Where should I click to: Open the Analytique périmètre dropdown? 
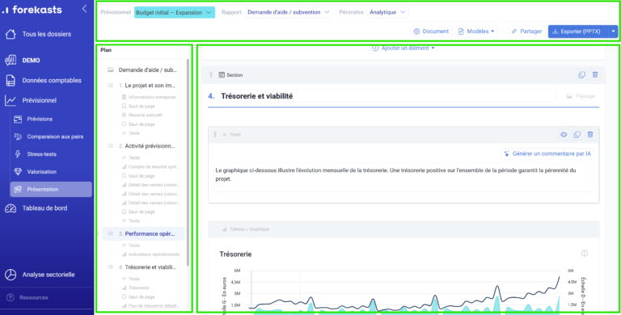tap(387, 12)
